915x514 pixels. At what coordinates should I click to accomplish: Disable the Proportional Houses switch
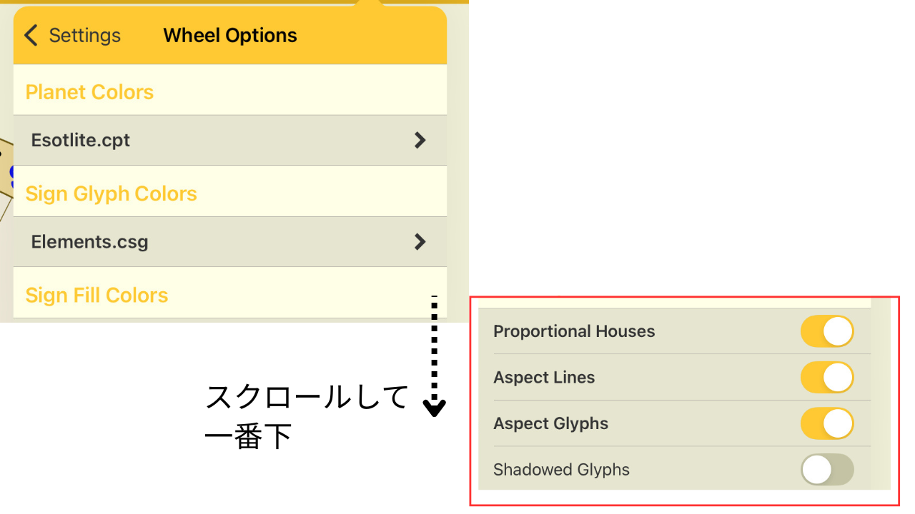coord(827,331)
